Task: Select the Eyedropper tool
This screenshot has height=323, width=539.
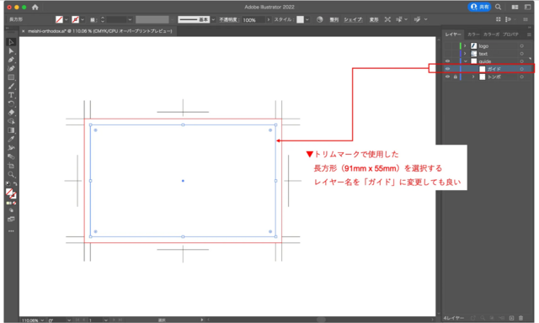Action: pos(11,139)
